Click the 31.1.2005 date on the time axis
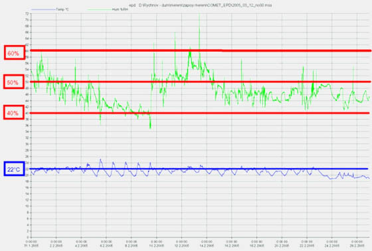The height and width of the screenshot is (251, 372). [x=31, y=246]
